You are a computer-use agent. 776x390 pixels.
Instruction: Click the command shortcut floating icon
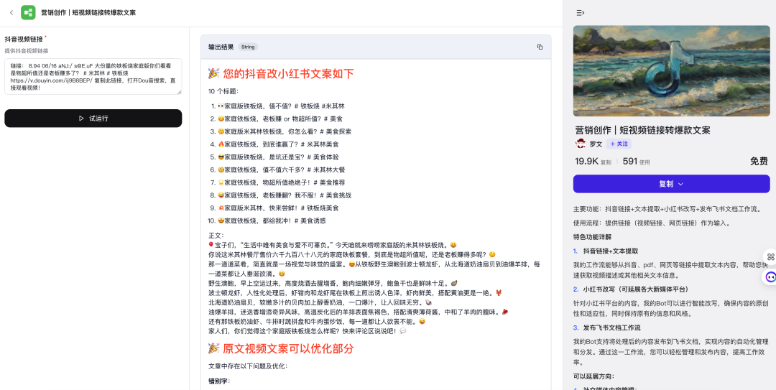click(770, 256)
